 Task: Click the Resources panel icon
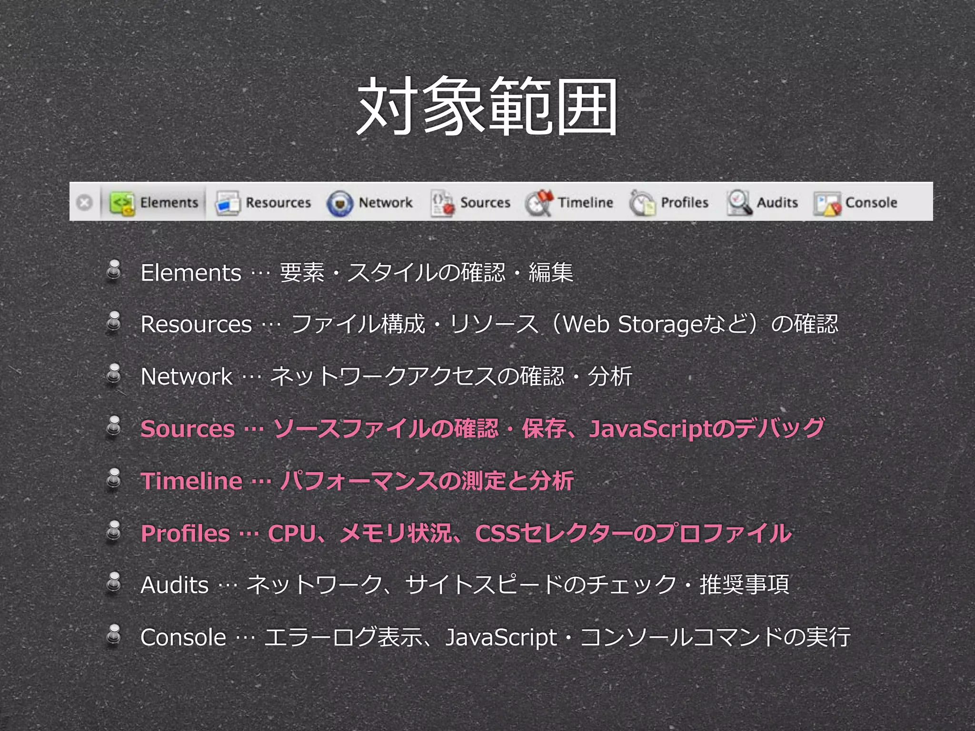pos(228,203)
